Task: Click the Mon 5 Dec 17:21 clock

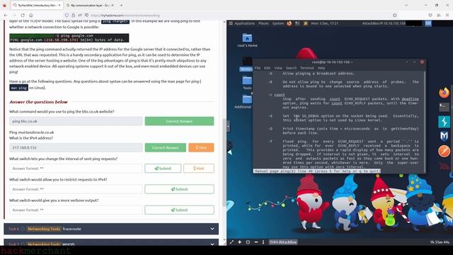Action: point(324,23)
